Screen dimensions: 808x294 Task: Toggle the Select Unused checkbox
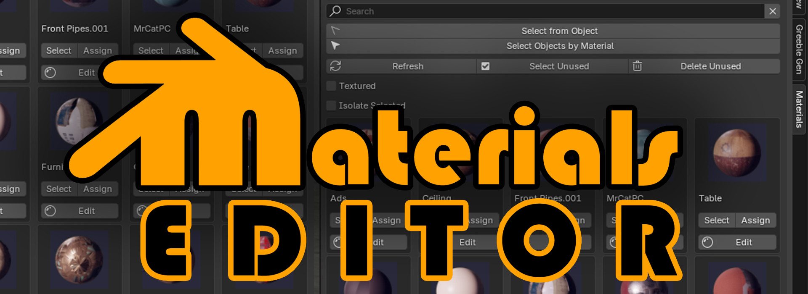point(485,66)
